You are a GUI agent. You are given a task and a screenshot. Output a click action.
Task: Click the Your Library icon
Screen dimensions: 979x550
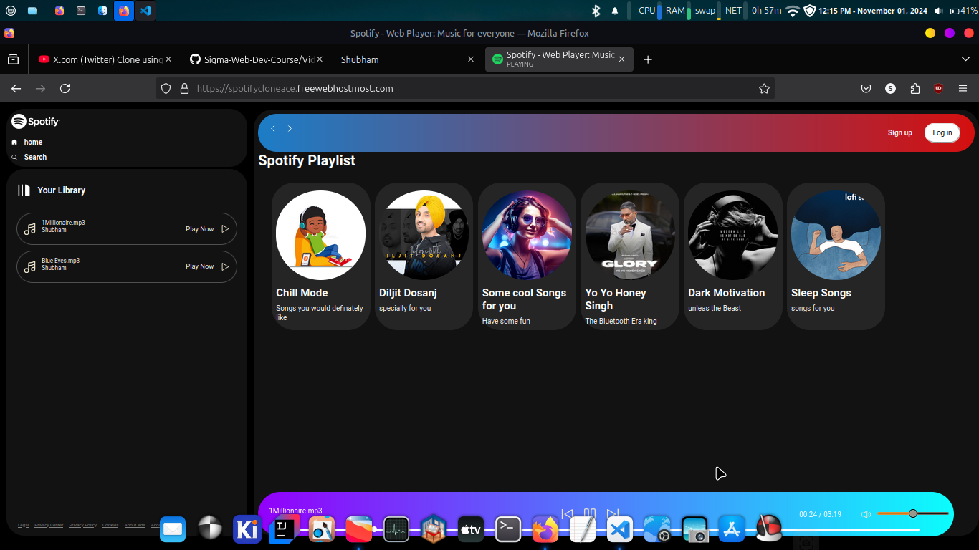coord(24,190)
